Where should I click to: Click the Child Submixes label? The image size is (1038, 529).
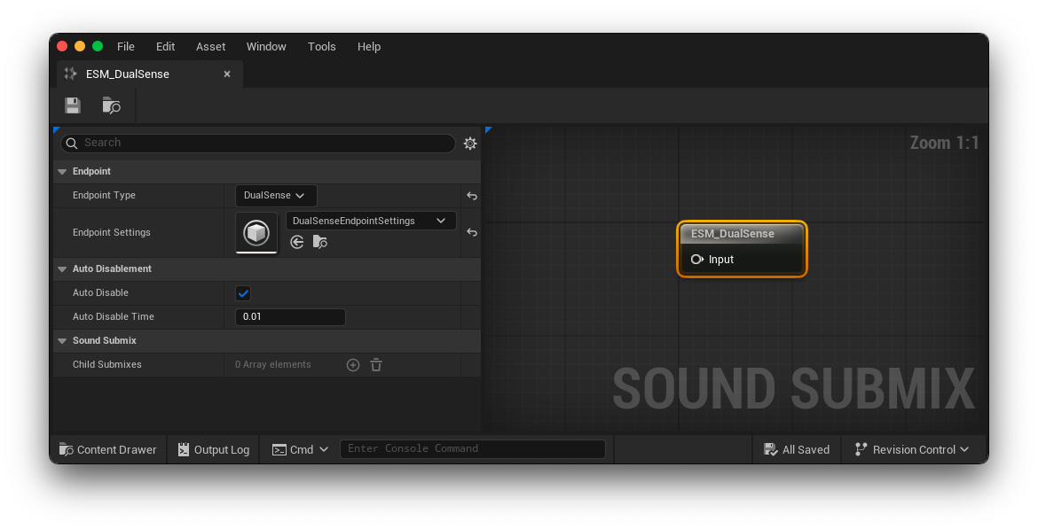pos(107,364)
